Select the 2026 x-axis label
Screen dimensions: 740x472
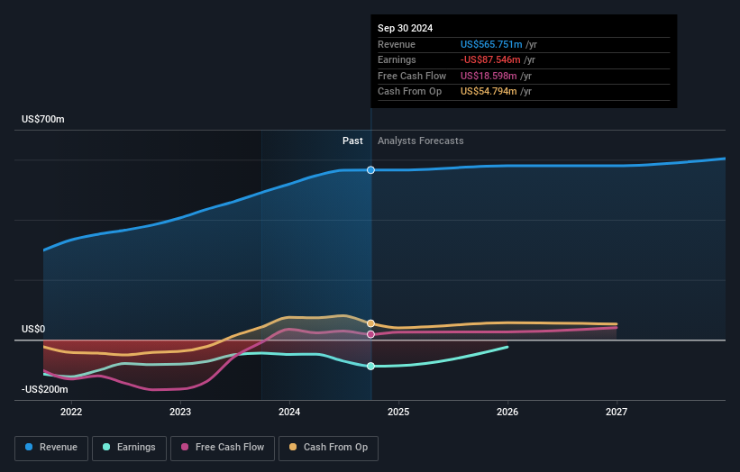(x=507, y=413)
